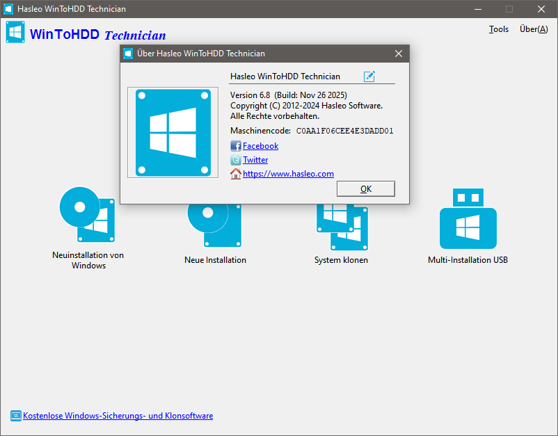Viewport: 558px width, 436px height.
Task: Open Kostenlose Windows-Sicherungs- und Klonsoftware link
Action: 118,415
